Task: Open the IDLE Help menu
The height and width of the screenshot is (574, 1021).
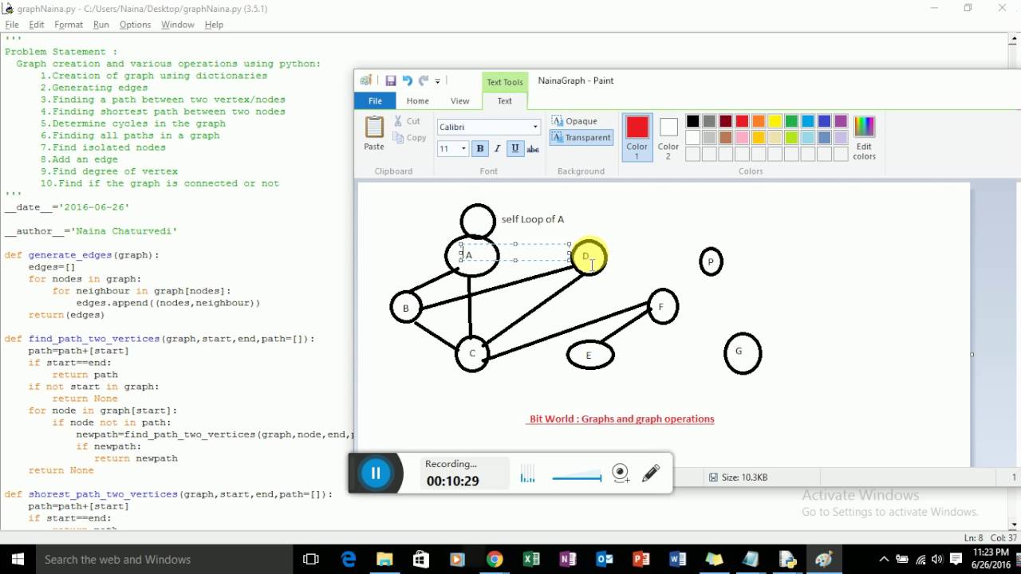Action: pyautogui.click(x=214, y=25)
